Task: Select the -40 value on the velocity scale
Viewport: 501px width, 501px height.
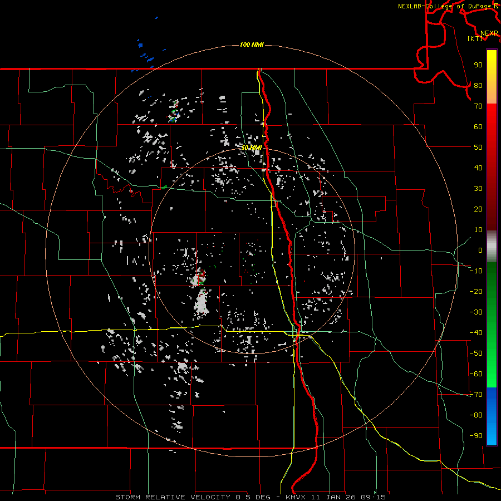Action: [x=476, y=333]
